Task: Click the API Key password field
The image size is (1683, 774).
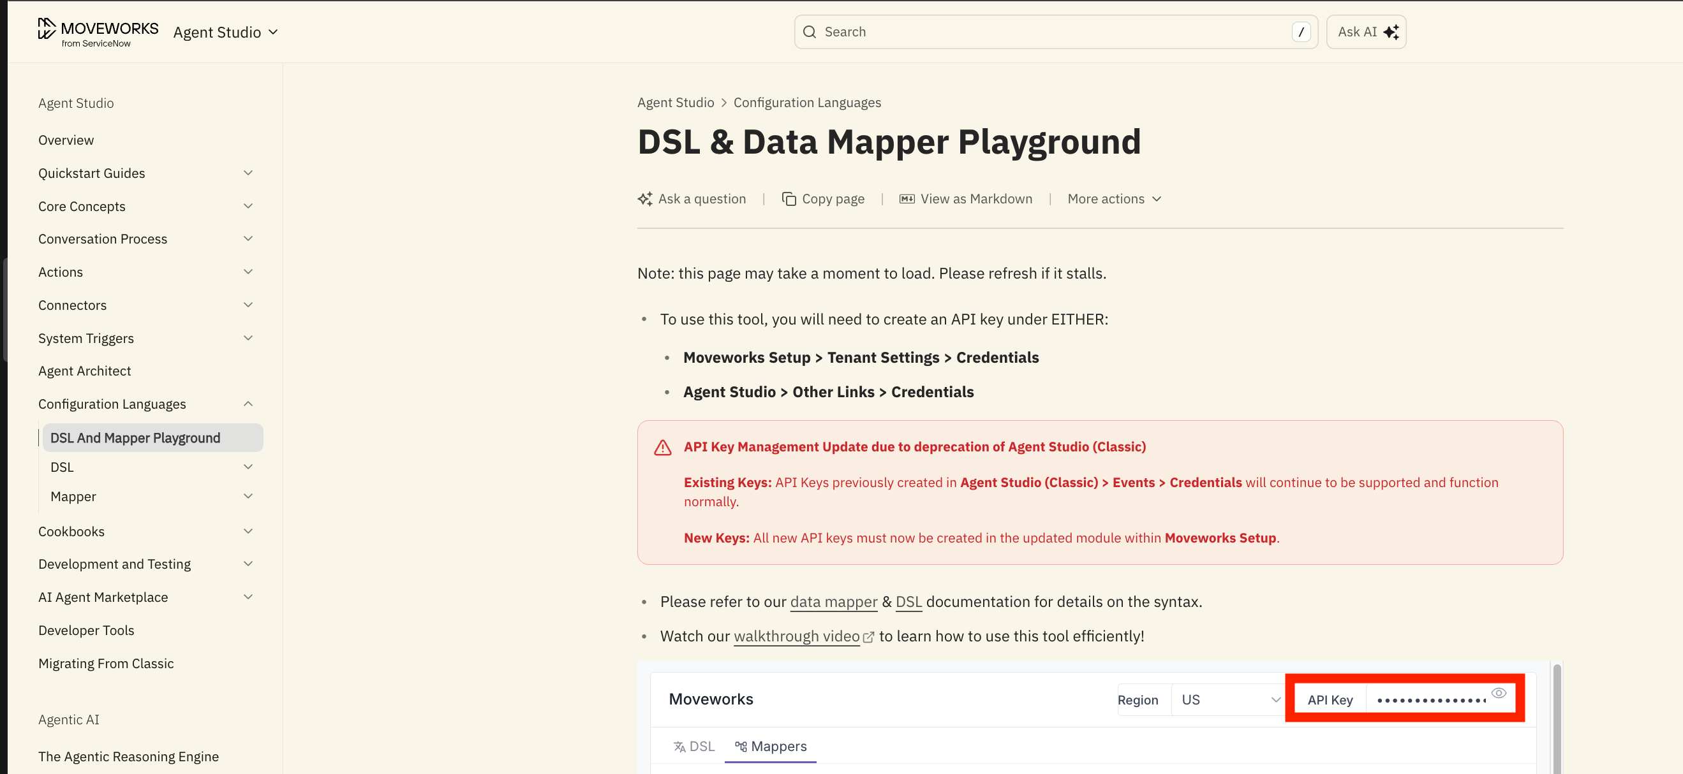Action: [1430, 701]
